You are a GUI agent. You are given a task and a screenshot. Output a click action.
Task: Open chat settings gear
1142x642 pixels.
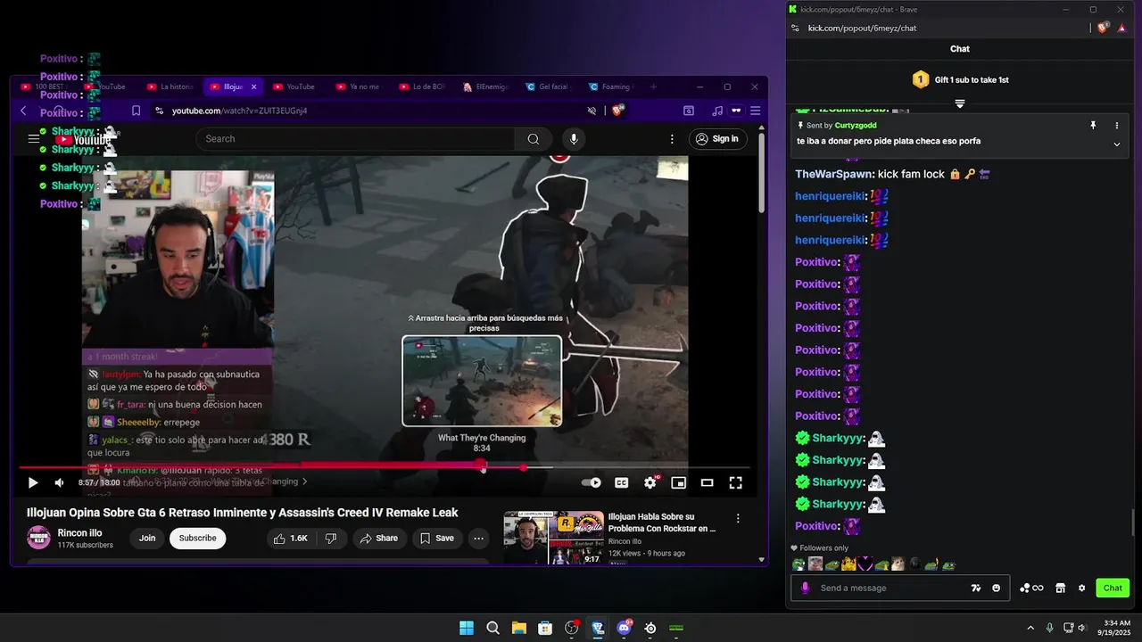pos(1081,588)
